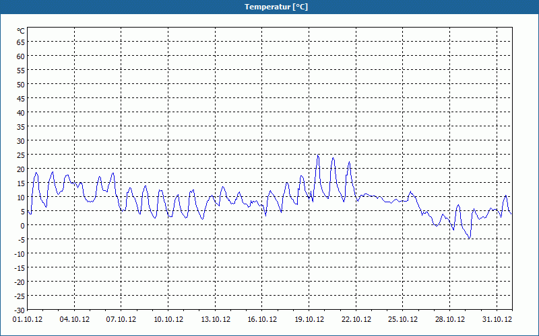The height and width of the screenshot is (336, 539).
Task: Click the 04.10.12 date label
Action: (x=75, y=320)
